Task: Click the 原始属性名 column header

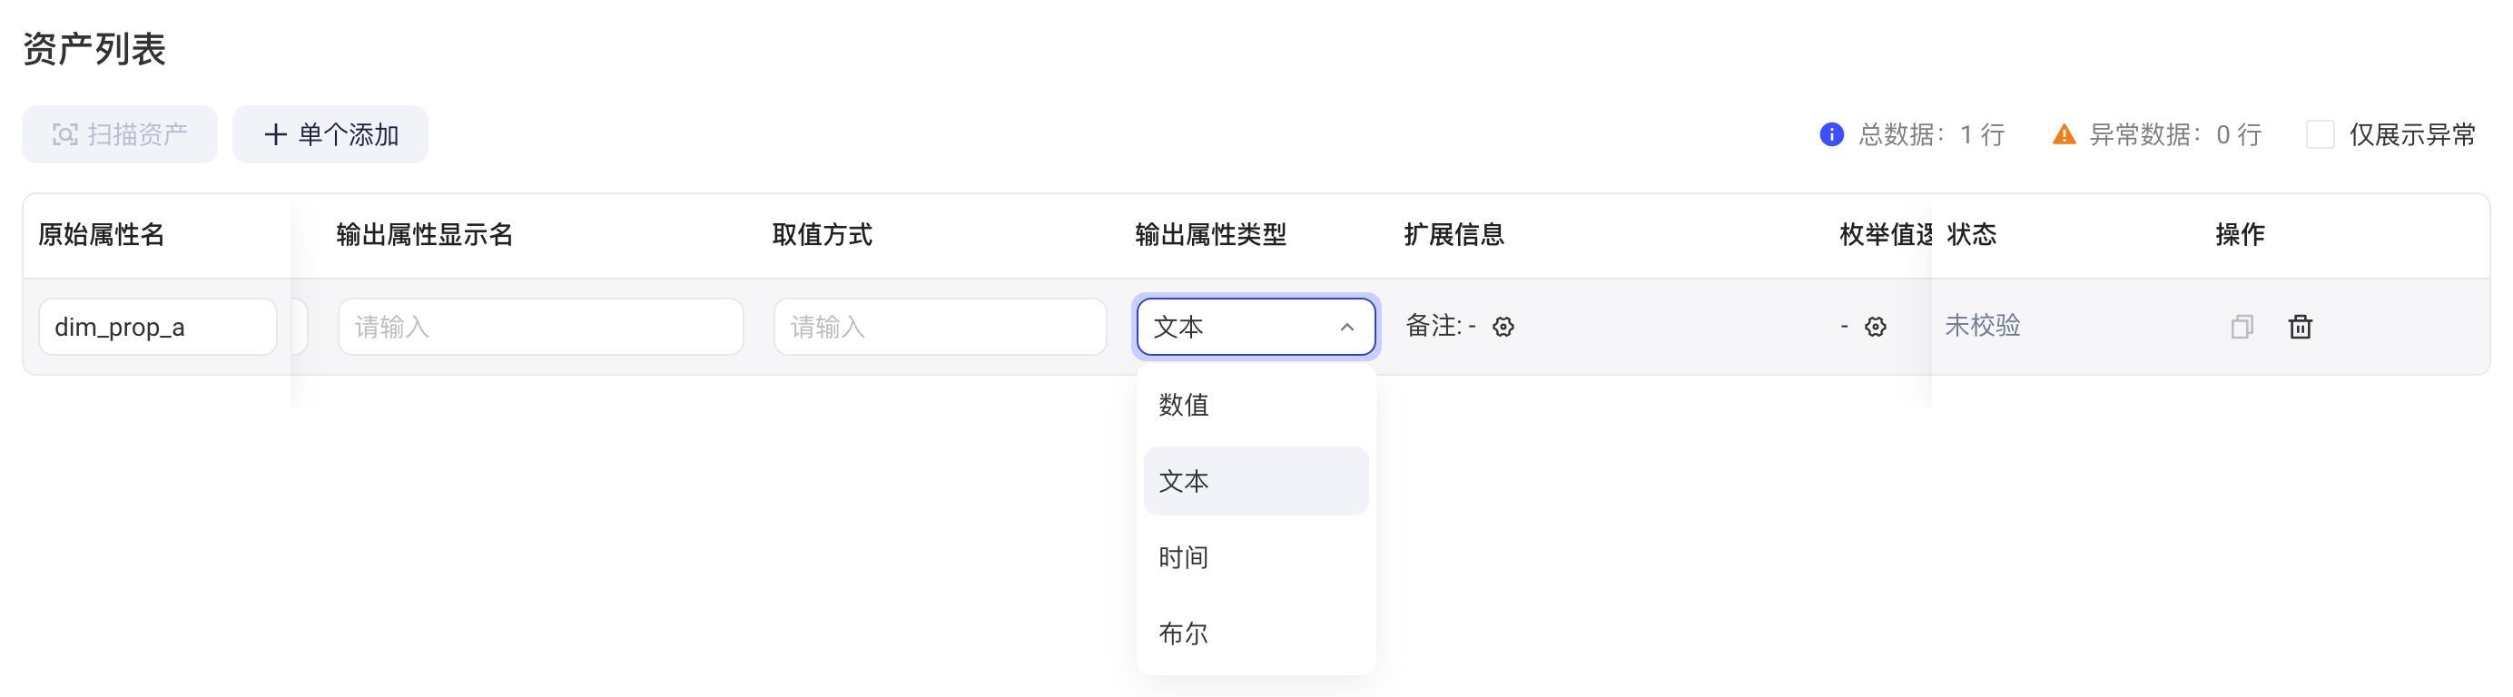Action: [102, 234]
